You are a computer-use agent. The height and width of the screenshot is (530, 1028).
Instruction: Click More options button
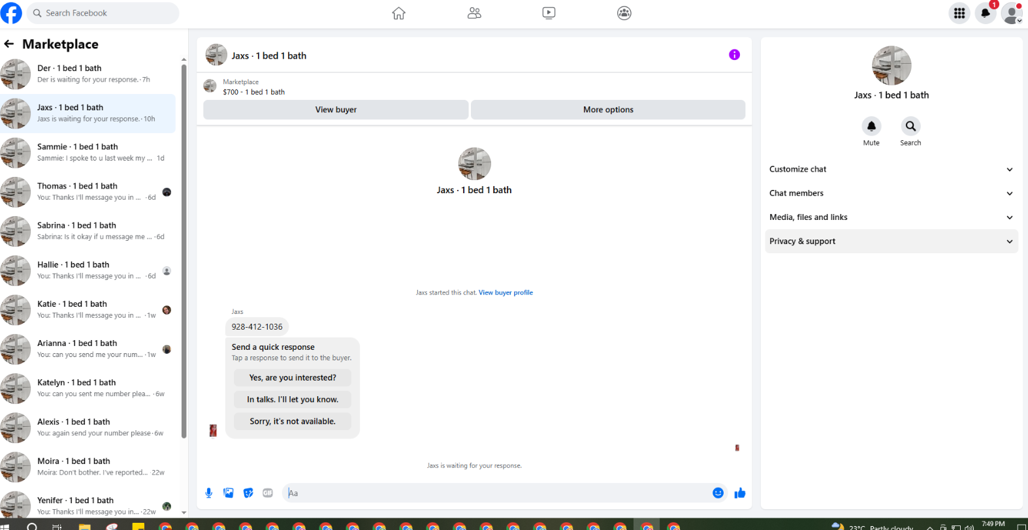608,110
